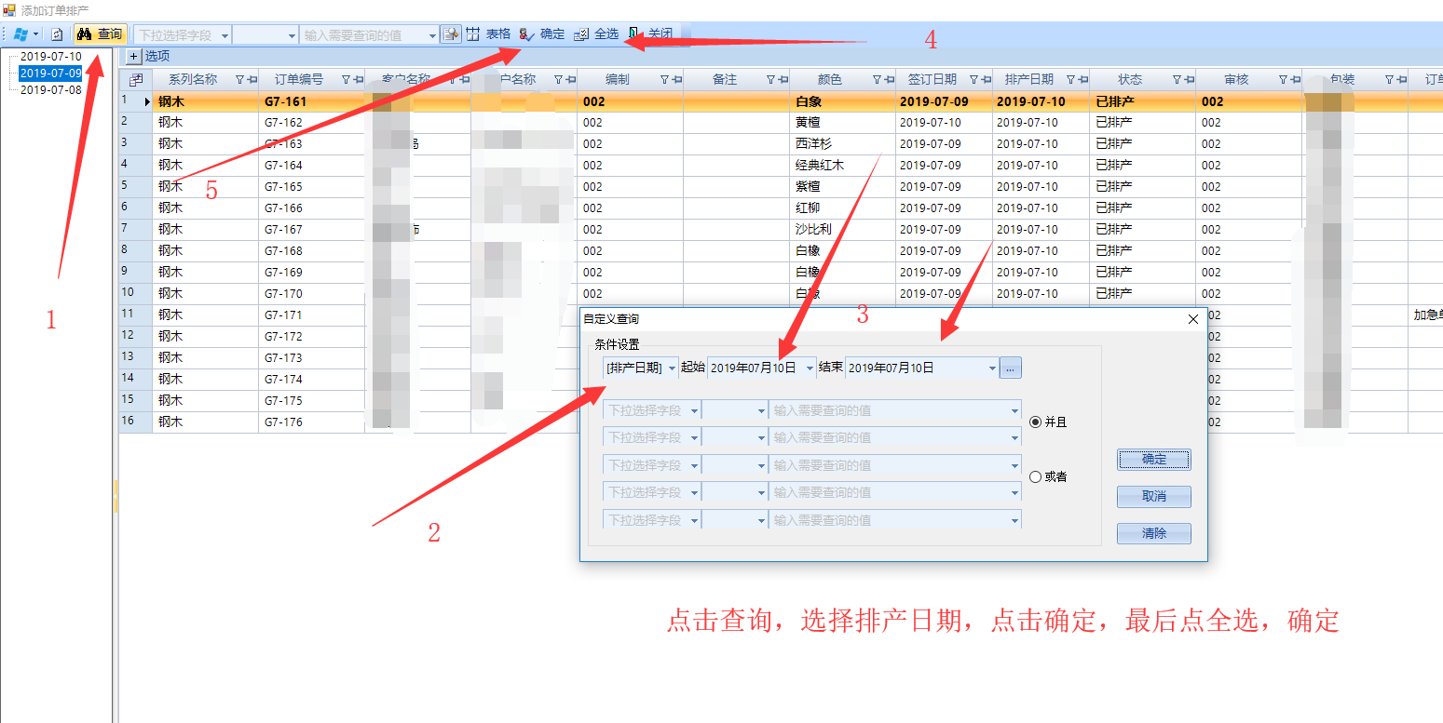Viewport: 1443px width, 723px height.
Task: Select the 2019-07-10 date in the left tree
Action: (x=51, y=57)
